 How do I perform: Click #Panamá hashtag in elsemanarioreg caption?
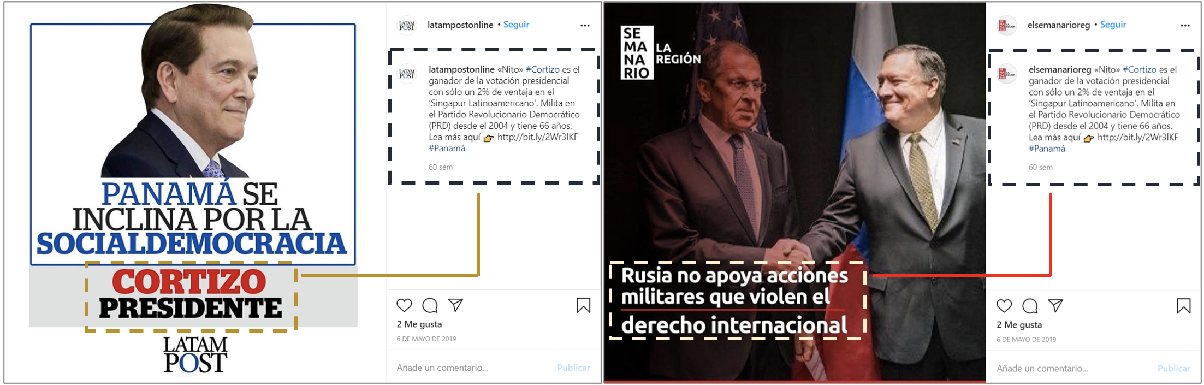click(x=1047, y=149)
